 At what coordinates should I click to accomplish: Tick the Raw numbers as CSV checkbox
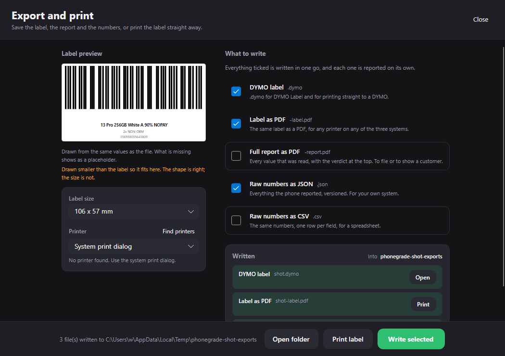236,220
